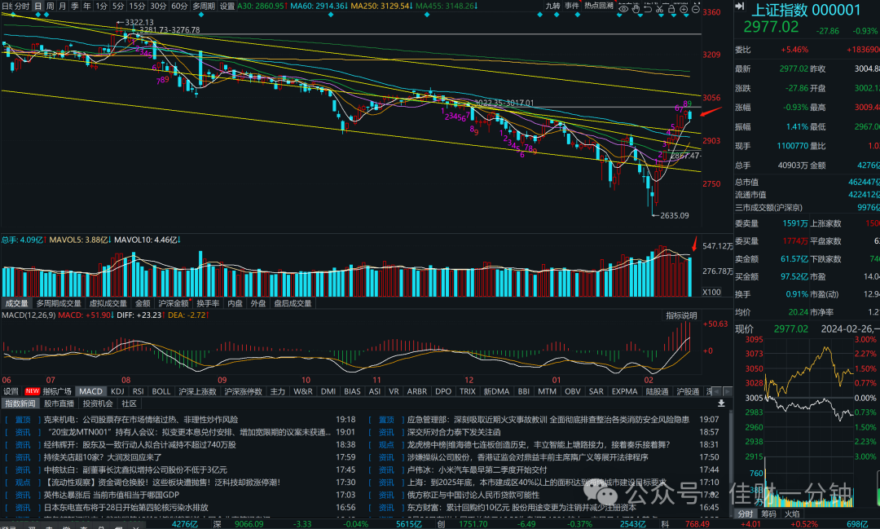Download news using the download arrow icon
Viewport: 880px width, 529px height.
(x=721, y=403)
